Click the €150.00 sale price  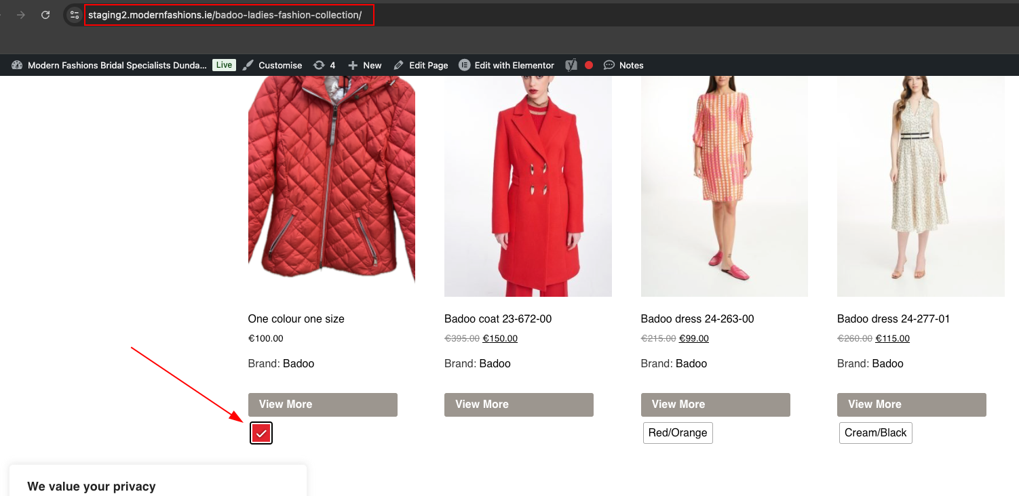click(x=500, y=338)
